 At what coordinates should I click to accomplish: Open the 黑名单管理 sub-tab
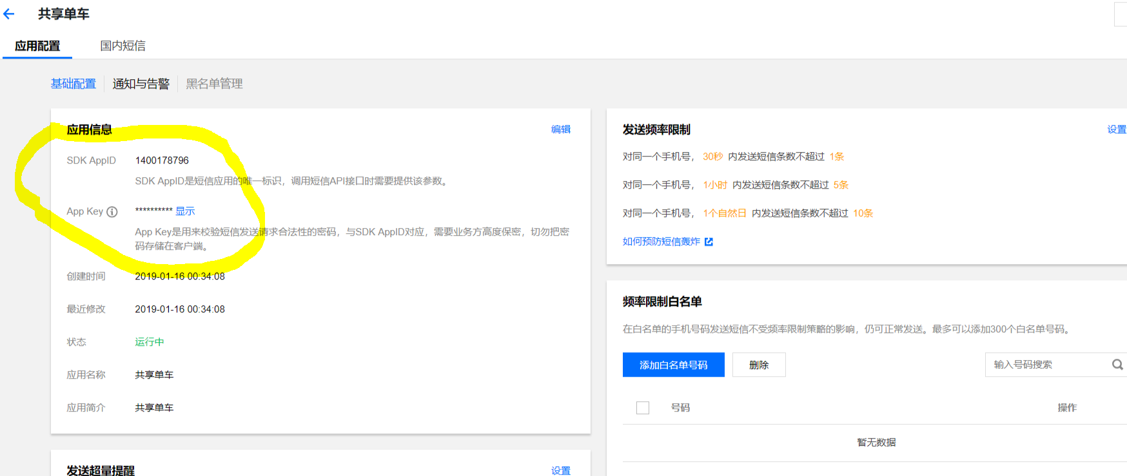214,84
